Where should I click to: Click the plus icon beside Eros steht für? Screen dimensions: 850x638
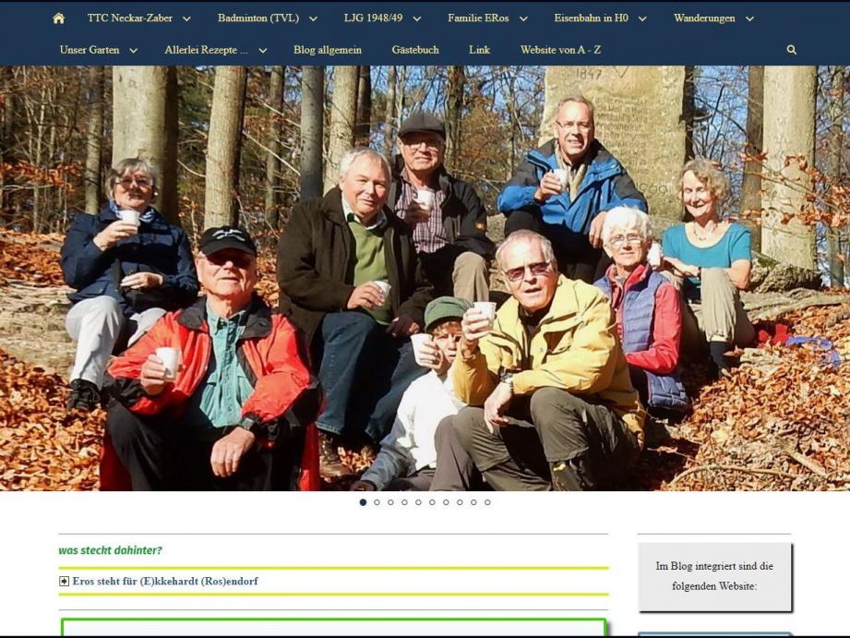point(64,582)
